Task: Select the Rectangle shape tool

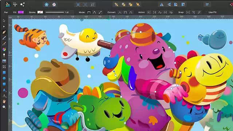Action: [4, 72]
